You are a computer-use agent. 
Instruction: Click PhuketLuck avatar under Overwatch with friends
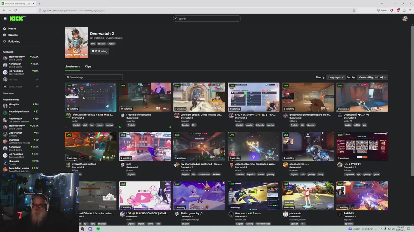click(x=231, y=214)
